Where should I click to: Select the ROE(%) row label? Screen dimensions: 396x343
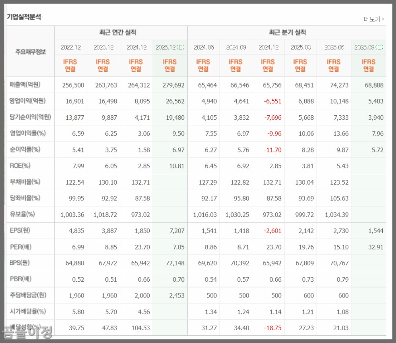point(20,166)
